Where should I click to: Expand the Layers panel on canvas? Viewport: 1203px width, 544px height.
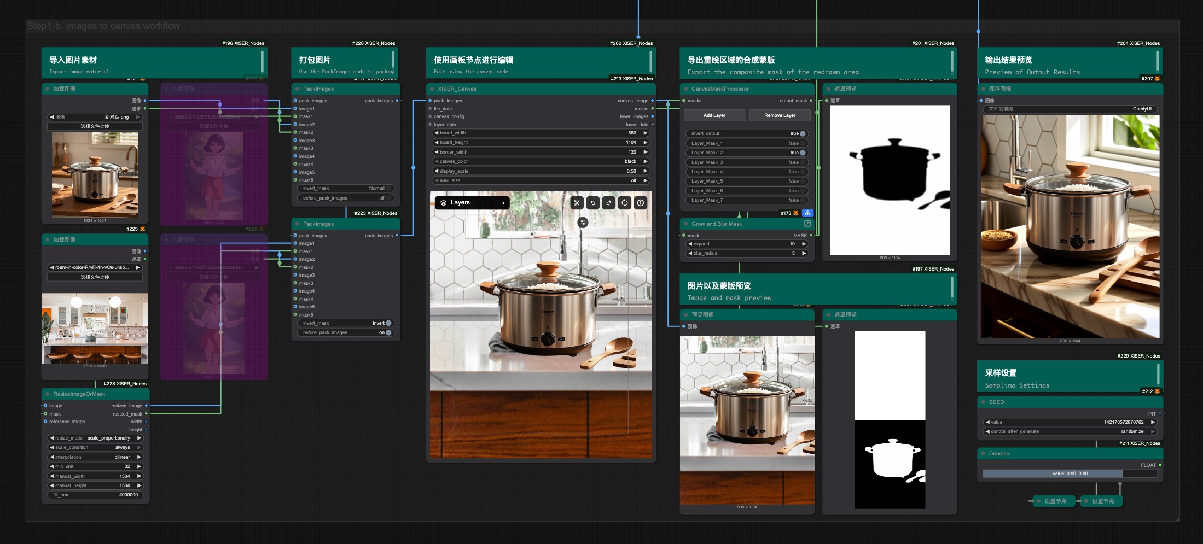click(x=473, y=203)
